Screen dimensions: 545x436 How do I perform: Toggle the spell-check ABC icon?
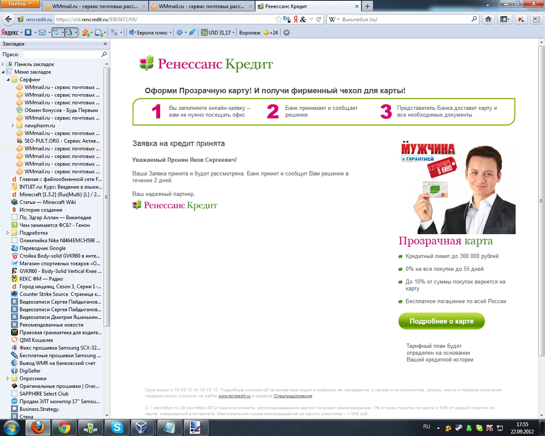(56, 32)
